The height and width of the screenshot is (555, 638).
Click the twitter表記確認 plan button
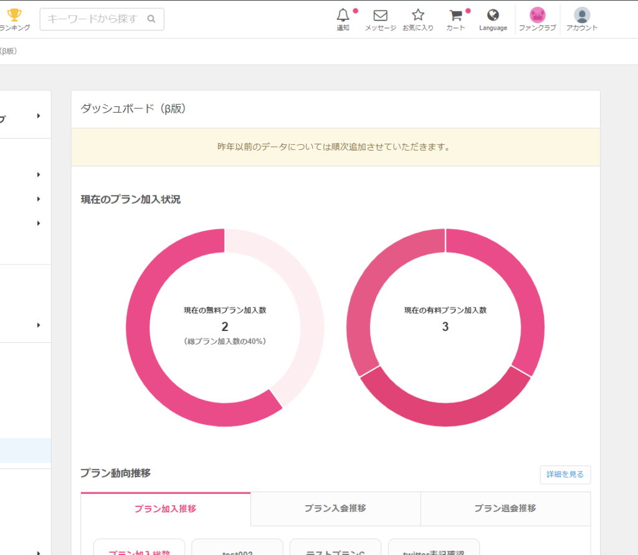[x=434, y=550]
